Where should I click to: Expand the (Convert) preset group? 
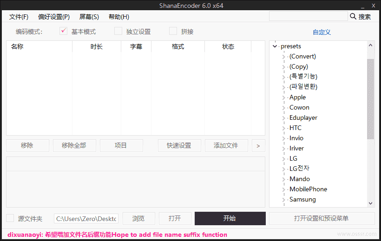pyautogui.click(x=284, y=57)
